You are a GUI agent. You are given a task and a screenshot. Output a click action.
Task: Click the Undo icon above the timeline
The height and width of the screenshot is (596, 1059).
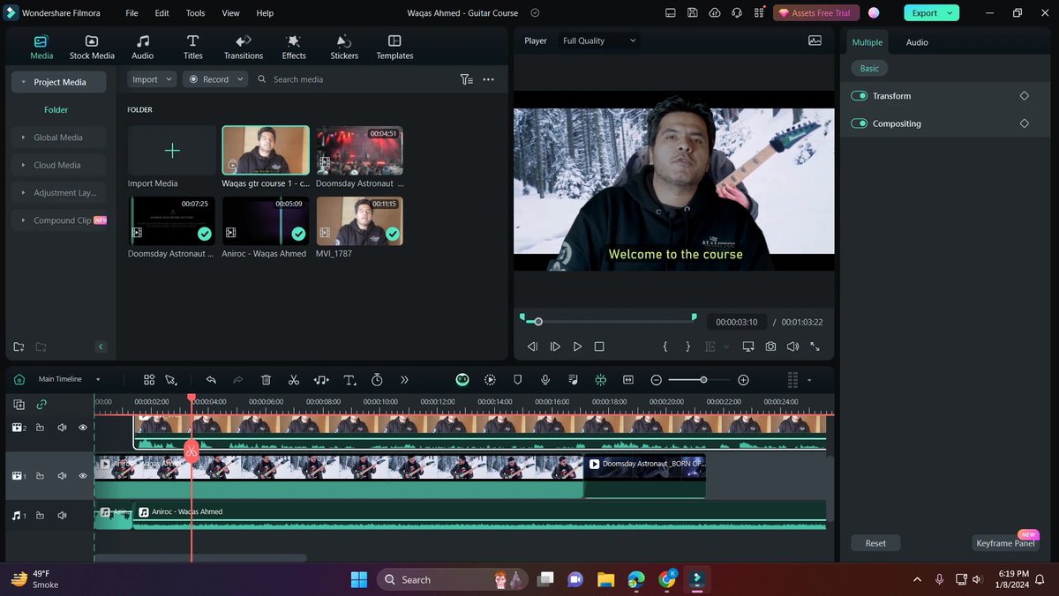click(211, 379)
